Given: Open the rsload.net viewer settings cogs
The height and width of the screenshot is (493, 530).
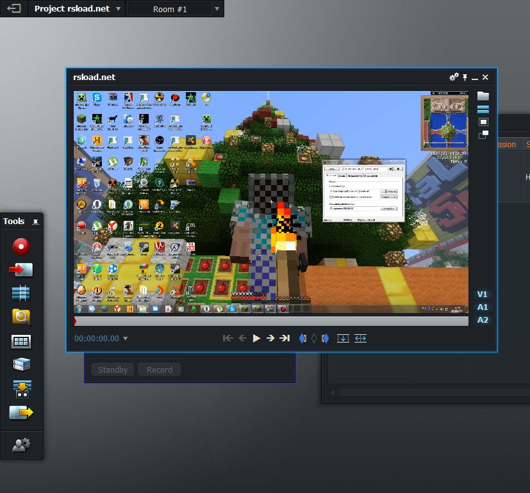Looking at the screenshot, I should pos(454,77).
